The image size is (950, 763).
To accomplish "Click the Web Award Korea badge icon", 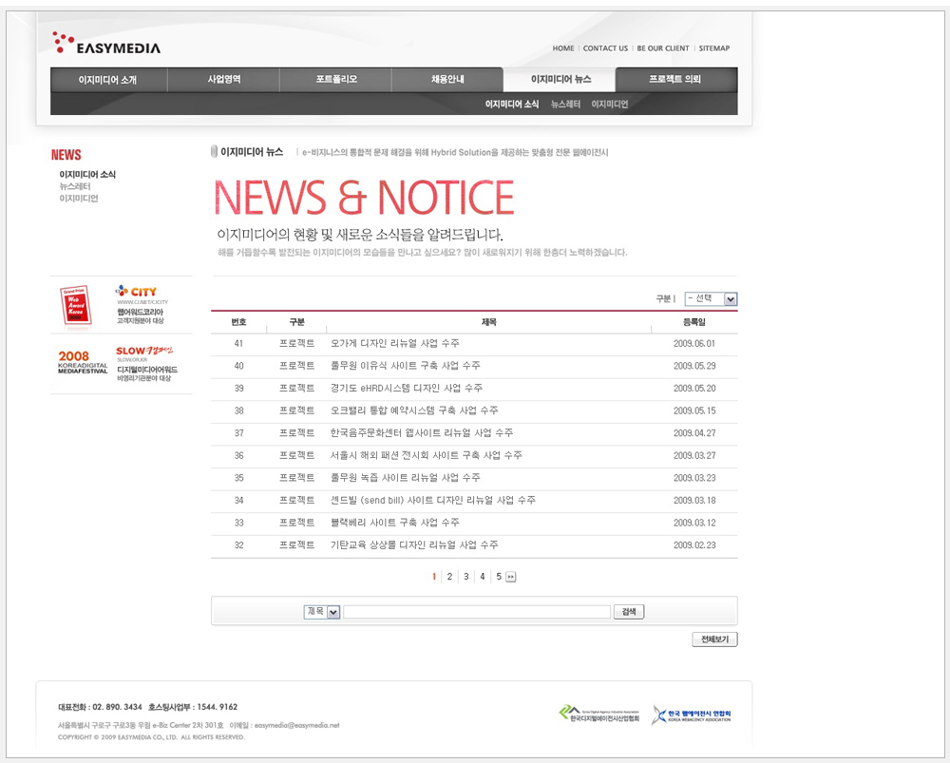I will (x=75, y=305).
